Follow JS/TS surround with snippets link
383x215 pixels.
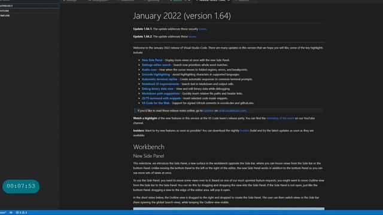click(x=161, y=98)
